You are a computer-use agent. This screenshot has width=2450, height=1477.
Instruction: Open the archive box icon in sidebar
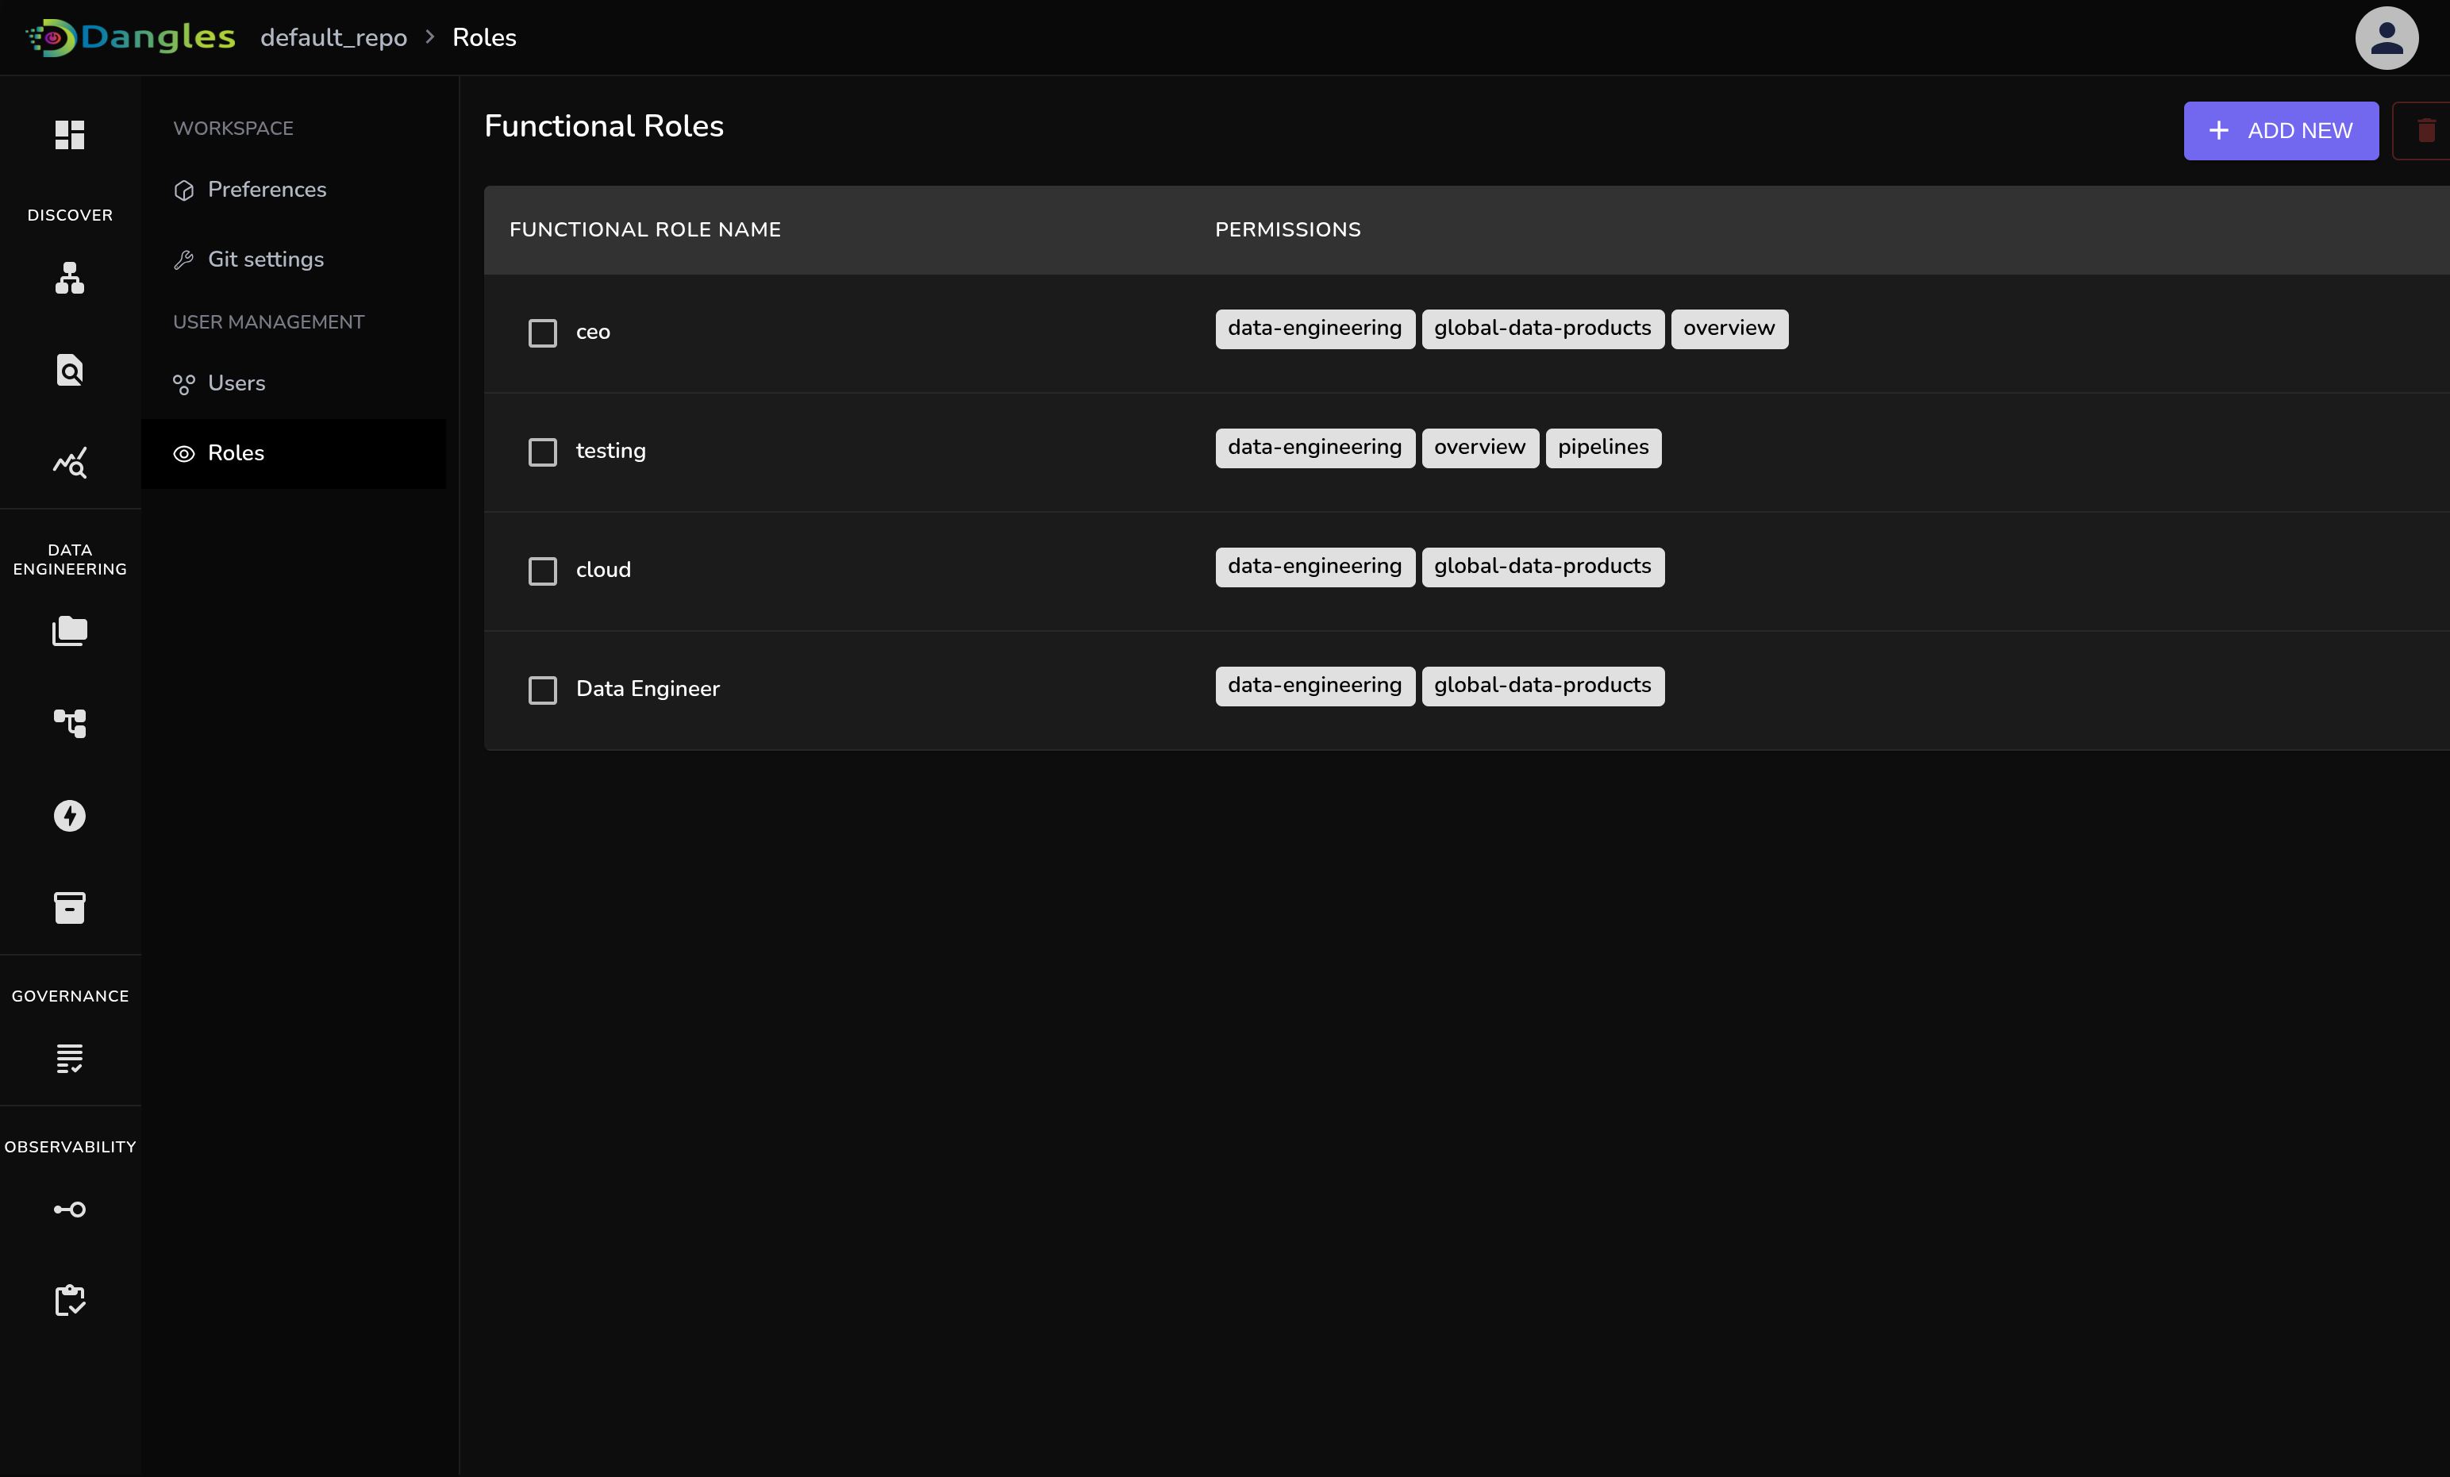[x=70, y=907]
